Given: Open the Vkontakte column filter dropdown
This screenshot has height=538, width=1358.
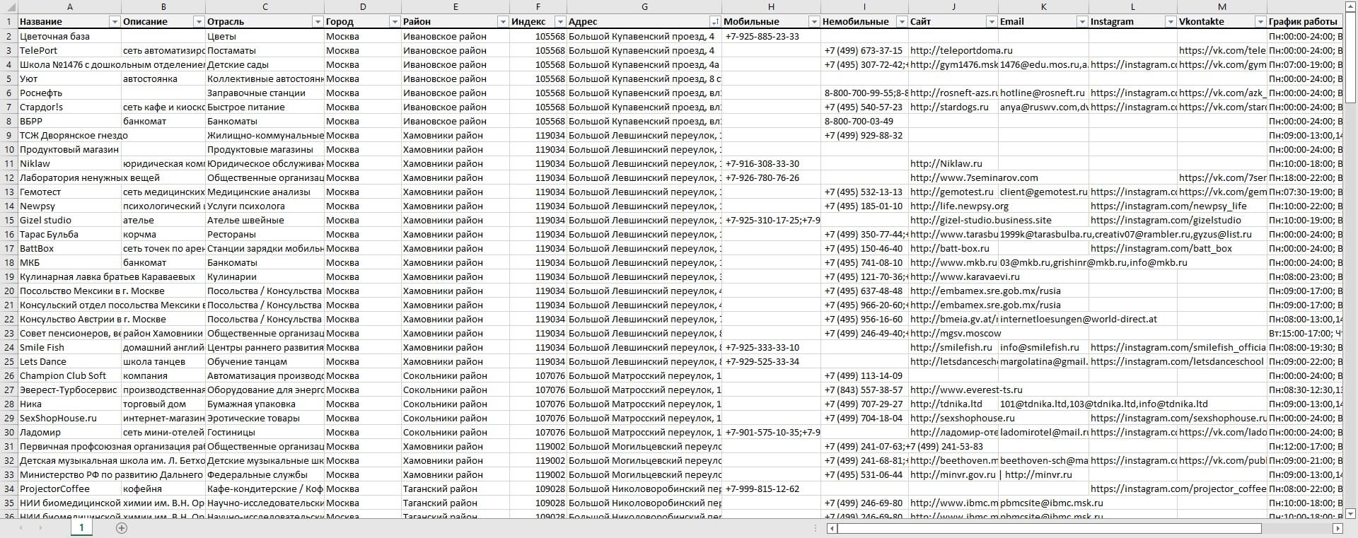Looking at the screenshot, I should coord(1260,22).
